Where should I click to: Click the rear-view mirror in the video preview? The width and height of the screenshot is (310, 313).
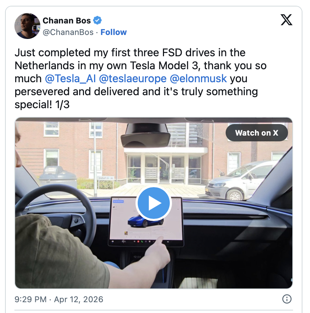pos(146,136)
